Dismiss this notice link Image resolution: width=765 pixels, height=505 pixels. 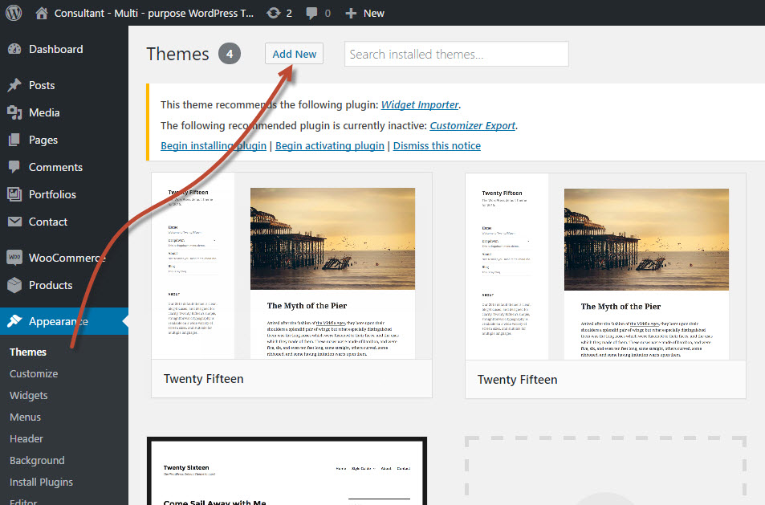coord(437,145)
